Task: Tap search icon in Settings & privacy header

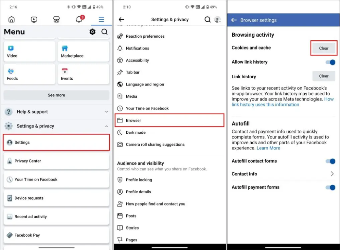Action: pos(207,19)
